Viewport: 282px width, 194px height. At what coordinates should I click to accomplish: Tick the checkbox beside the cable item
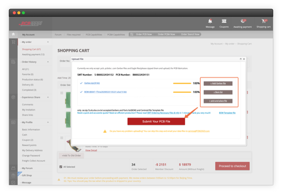pyautogui.click(x=62, y=138)
